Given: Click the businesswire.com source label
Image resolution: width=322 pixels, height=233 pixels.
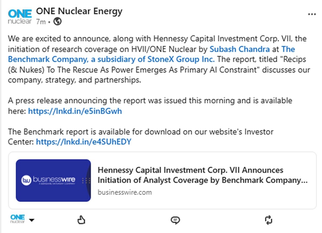Looking at the screenshot, I should click(125, 192).
